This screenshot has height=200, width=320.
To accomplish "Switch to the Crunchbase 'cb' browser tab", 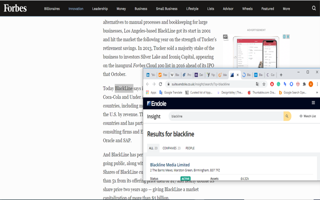I will 258,75.
